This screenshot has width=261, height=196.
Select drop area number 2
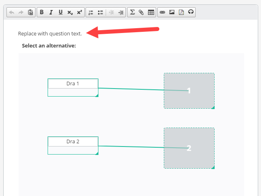(189, 148)
